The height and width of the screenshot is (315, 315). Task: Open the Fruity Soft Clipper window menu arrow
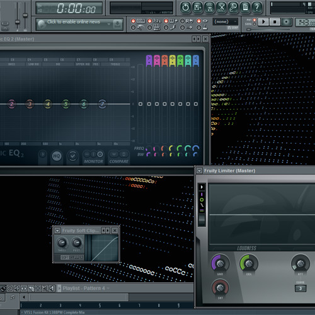point(57,231)
